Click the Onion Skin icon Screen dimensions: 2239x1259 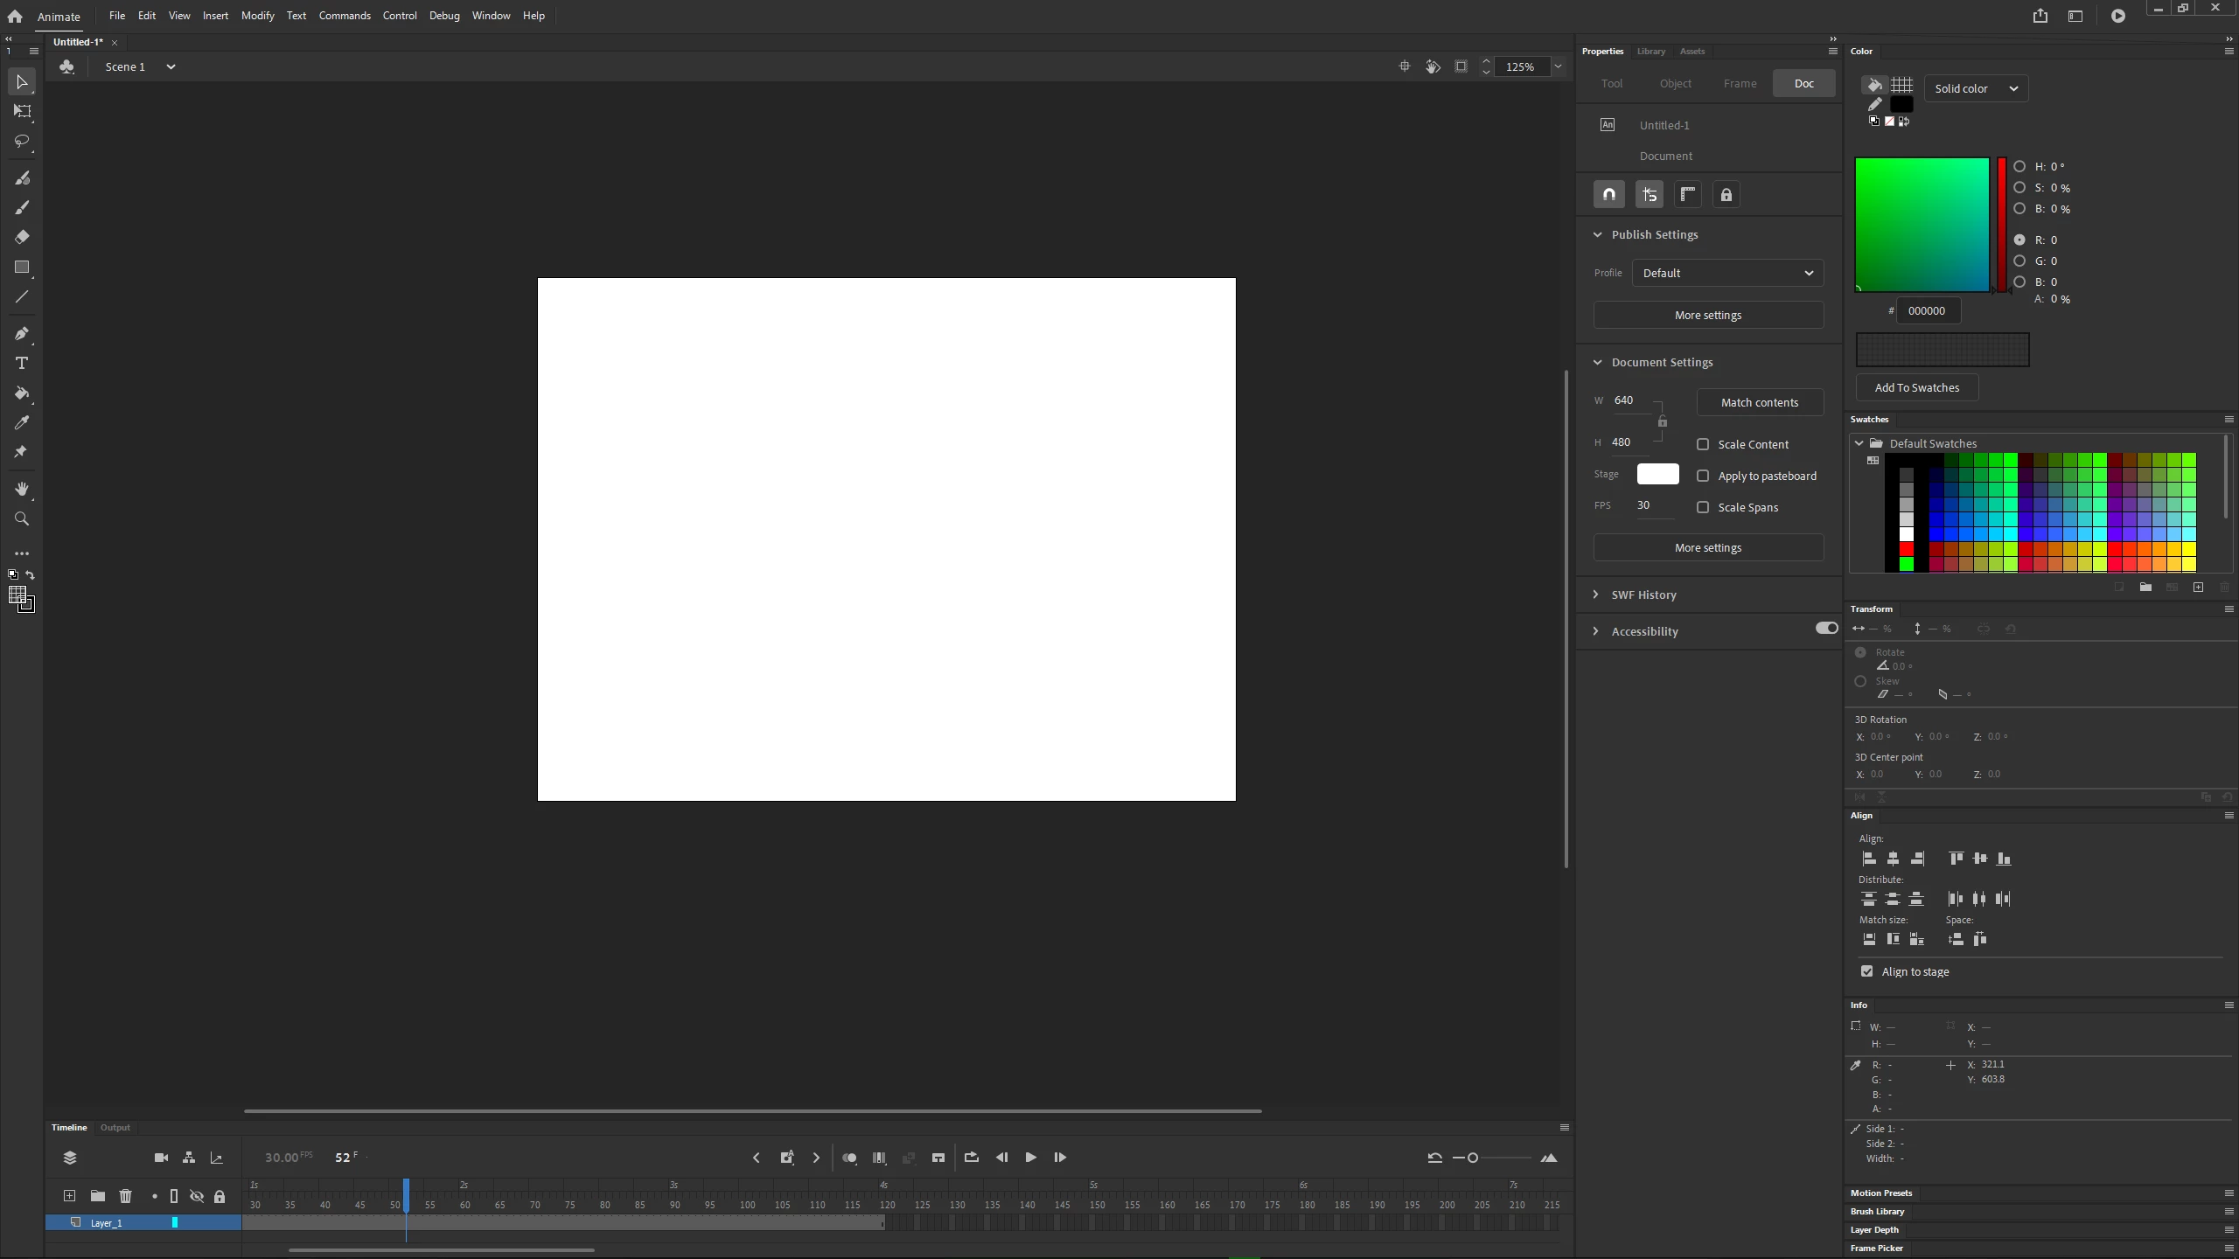(x=849, y=1158)
